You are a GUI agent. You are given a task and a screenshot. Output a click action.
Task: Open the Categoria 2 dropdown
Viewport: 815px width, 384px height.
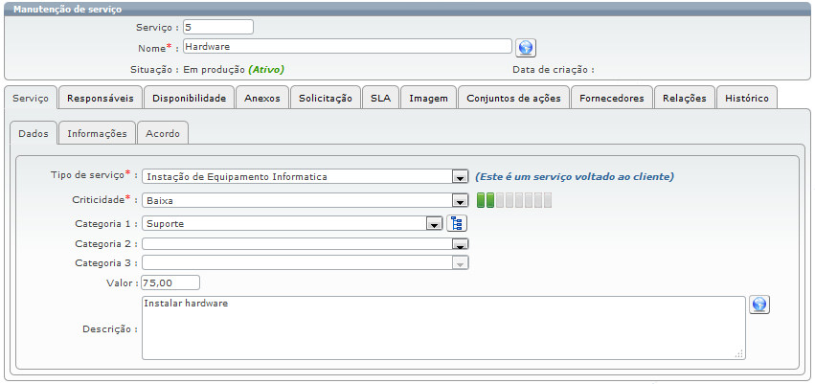tap(459, 244)
